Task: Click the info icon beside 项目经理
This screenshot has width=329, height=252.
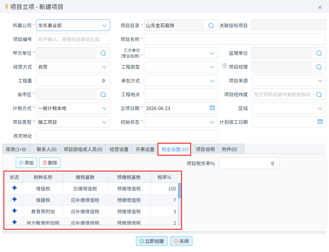Action: click(225, 66)
